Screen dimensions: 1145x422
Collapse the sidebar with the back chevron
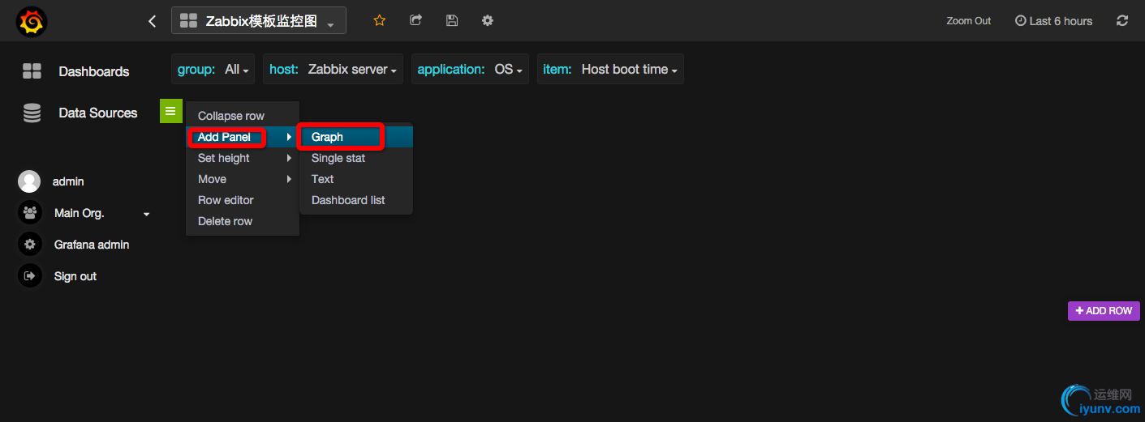click(152, 21)
